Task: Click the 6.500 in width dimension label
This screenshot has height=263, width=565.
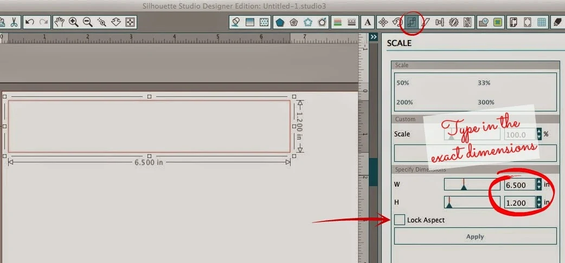Action: click(x=149, y=162)
